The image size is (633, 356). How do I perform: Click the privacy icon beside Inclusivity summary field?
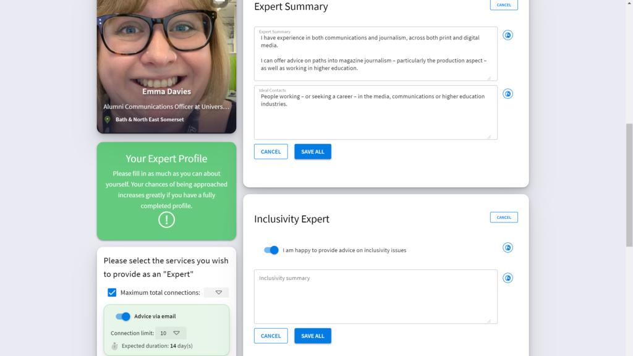(508, 278)
